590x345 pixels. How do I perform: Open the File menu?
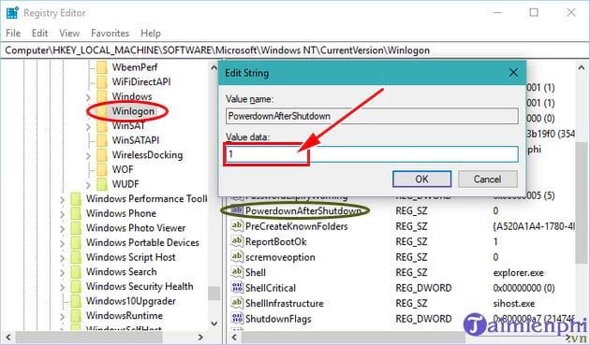tap(13, 33)
